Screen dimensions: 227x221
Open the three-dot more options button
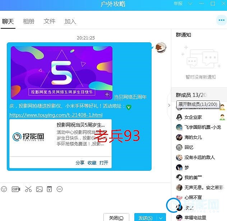(x=221, y=20)
